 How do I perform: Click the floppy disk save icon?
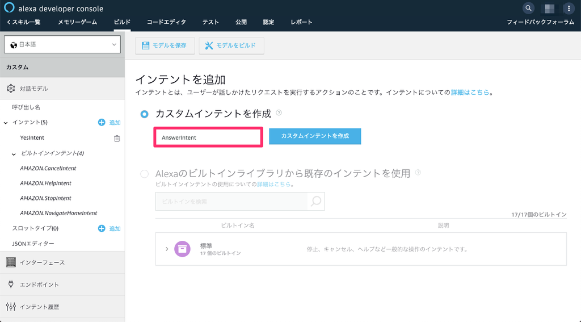[x=146, y=45]
